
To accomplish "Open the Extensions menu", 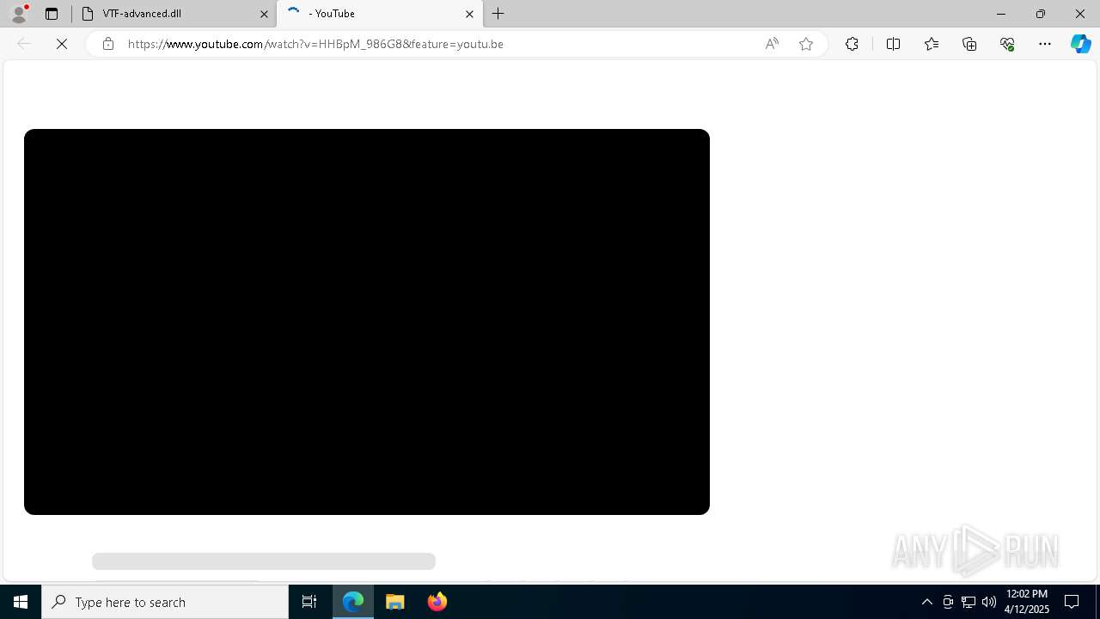I will [x=852, y=44].
